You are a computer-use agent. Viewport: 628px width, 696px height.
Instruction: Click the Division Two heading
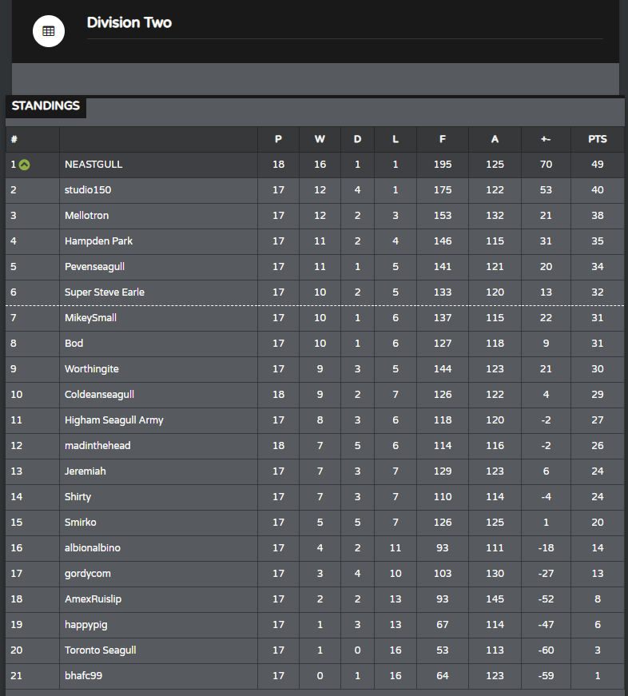click(129, 22)
